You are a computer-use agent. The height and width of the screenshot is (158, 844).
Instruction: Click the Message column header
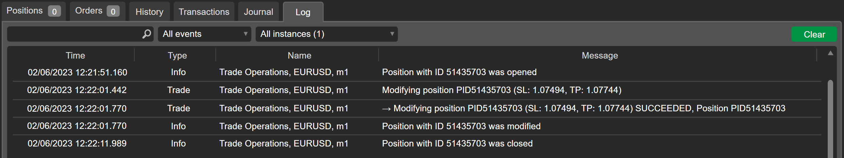(x=599, y=55)
